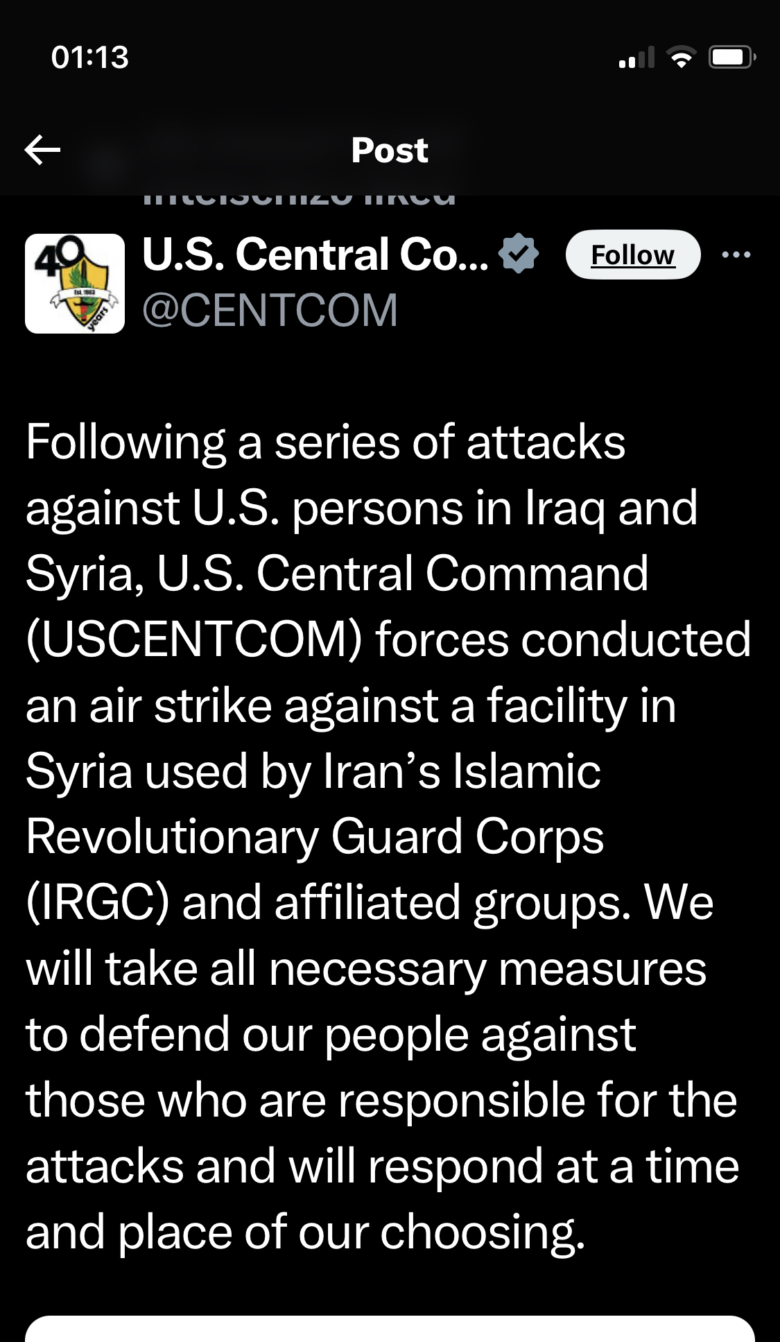Tap the Wi-Fi status icon
The width and height of the screenshot is (780, 1342).
(x=682, y=58)
